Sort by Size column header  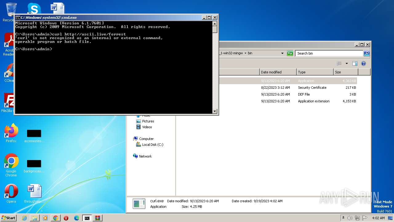coord(346,72)
